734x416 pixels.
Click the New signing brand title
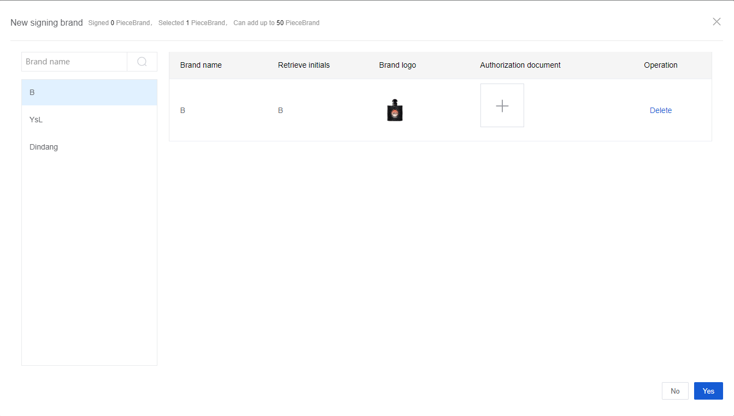(46, 22)
